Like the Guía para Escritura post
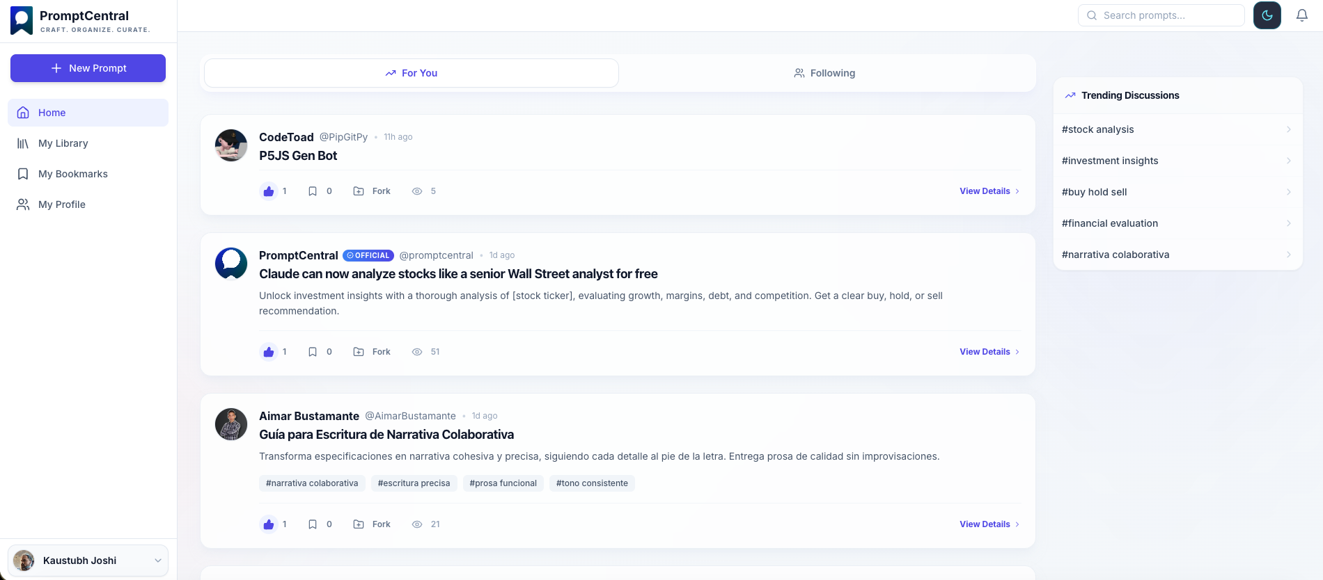 click(x=269, y=524)
